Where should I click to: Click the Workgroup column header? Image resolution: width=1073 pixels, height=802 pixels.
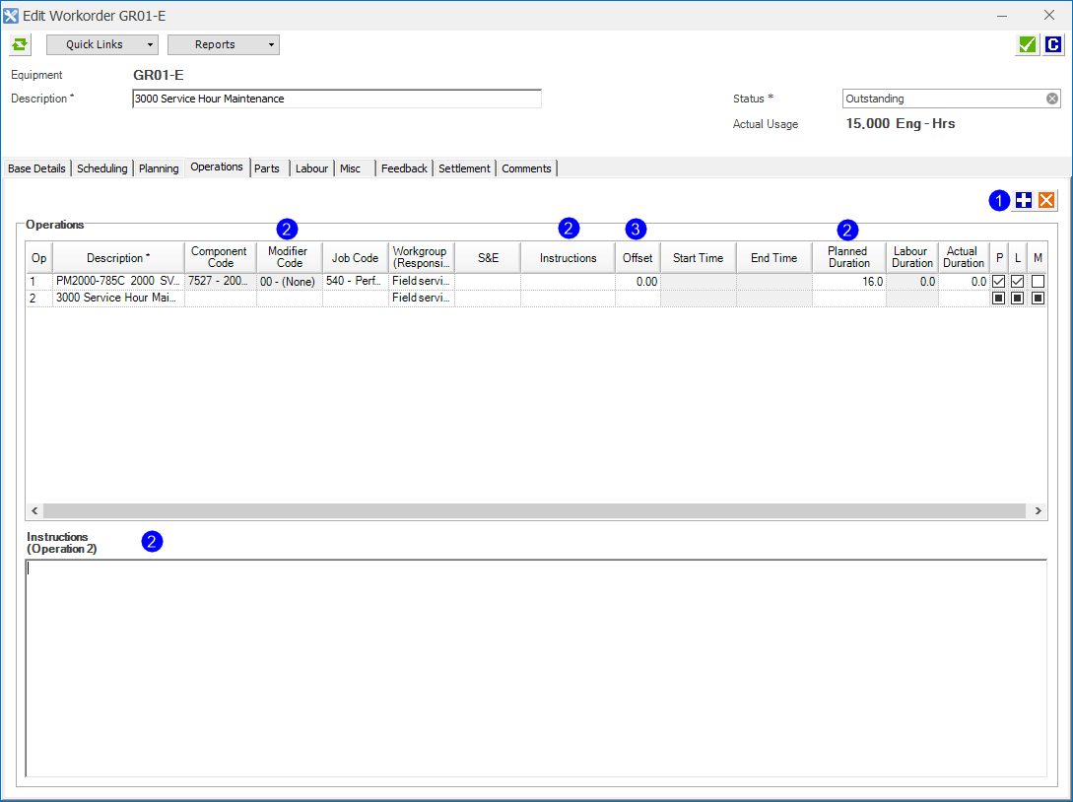click(421, 257)
